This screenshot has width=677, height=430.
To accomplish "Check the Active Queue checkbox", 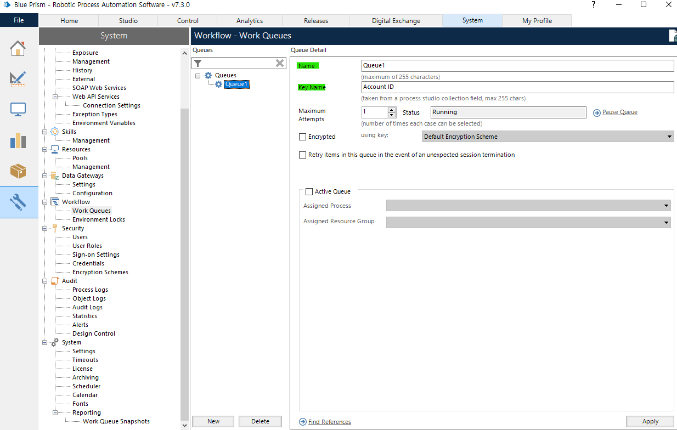I will [309, 192].
